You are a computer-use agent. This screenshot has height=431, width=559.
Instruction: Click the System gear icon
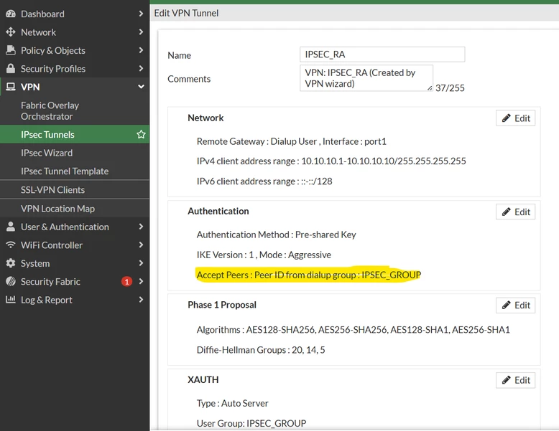(x=11, y=263)
